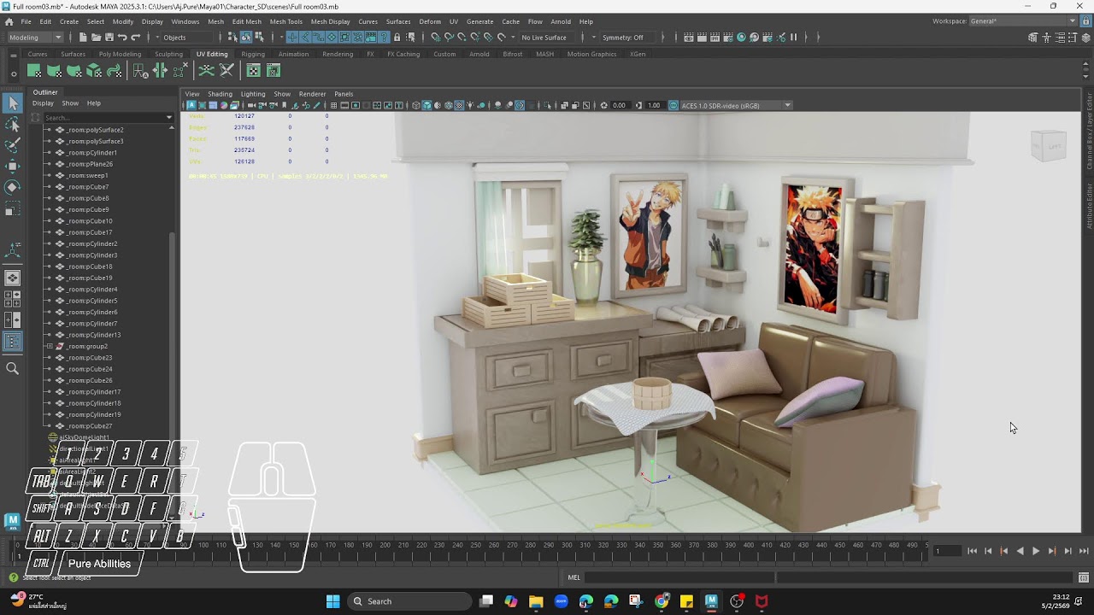Image resolution: width=1094 pixels, height=615 pixels.
Task: Click the Outliner toggle icon in left sidebar
Action: (x=13, y=342)
